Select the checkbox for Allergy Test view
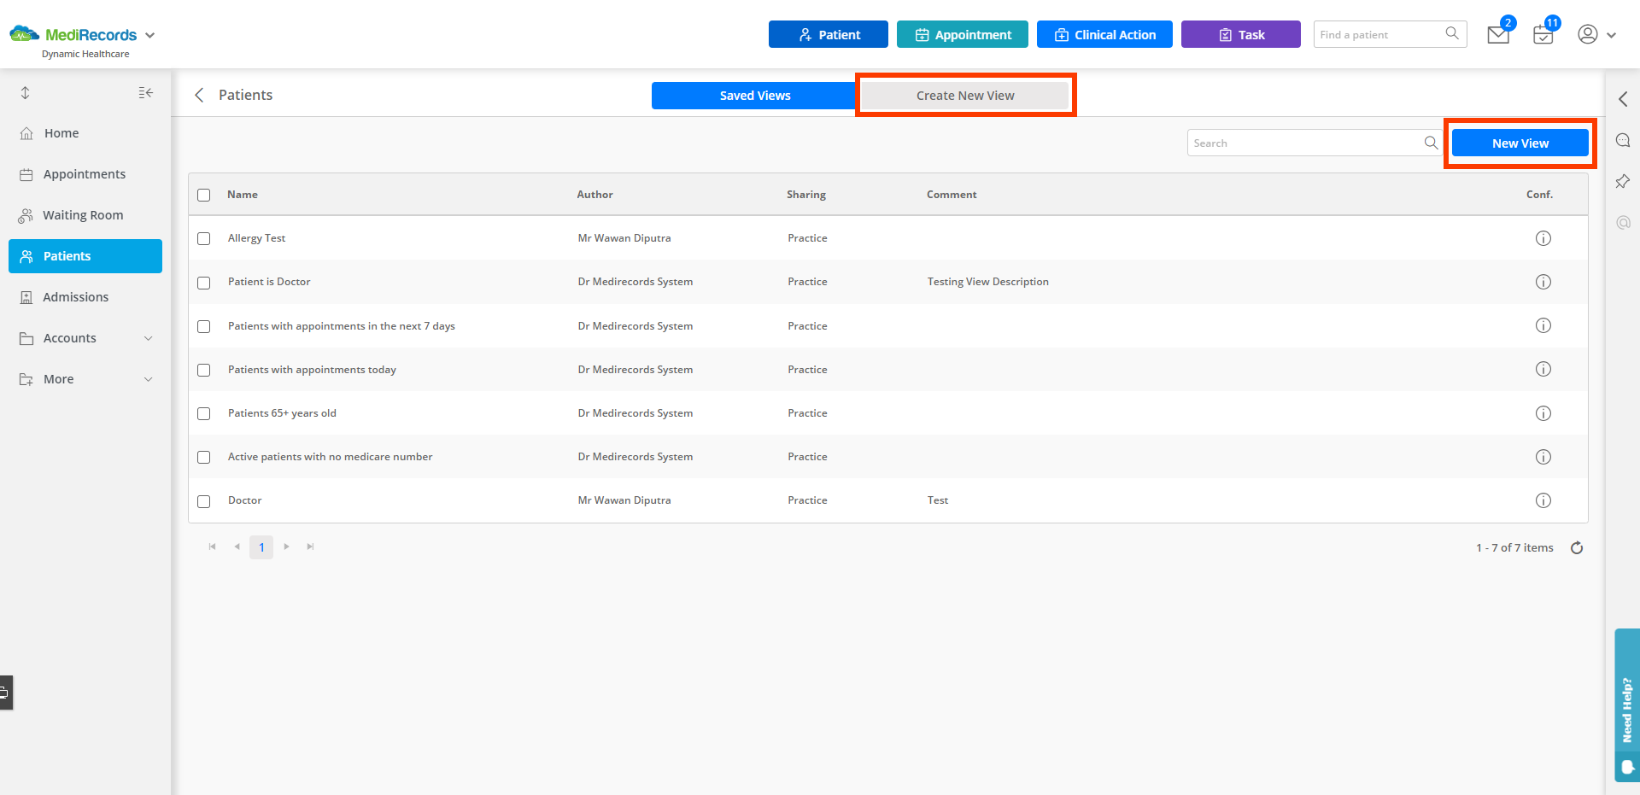Image resolution: width=1640 pixels, height=795 pixels. pos(203,239)
